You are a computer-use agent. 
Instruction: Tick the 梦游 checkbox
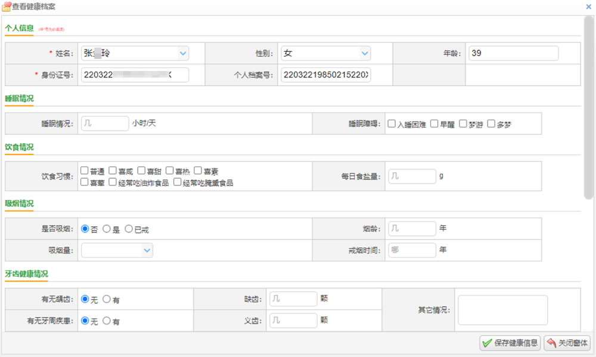click(463, 123)
